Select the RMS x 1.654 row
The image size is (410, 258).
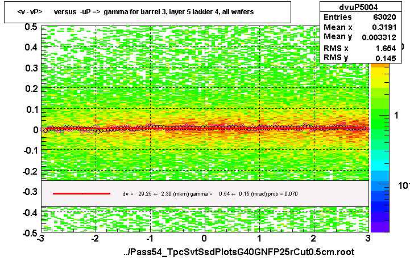pyautogui.click(x=360, y=48)
